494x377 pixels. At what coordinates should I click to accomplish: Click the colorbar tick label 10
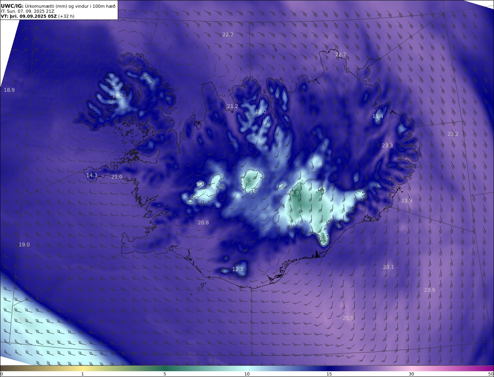(x=247, y=374)
